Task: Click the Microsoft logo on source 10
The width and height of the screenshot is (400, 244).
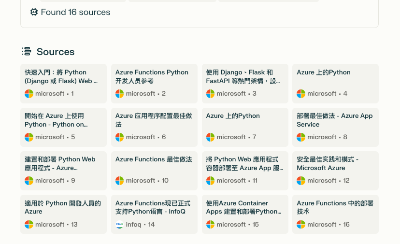Action: (119, 181)
